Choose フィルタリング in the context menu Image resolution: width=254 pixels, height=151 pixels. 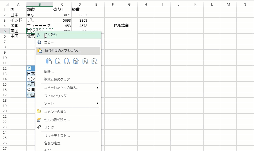55,96
